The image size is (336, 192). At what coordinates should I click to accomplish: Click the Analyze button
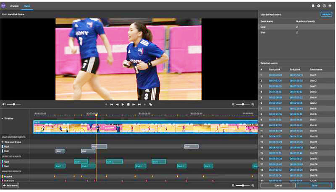[x=326, y=14]
